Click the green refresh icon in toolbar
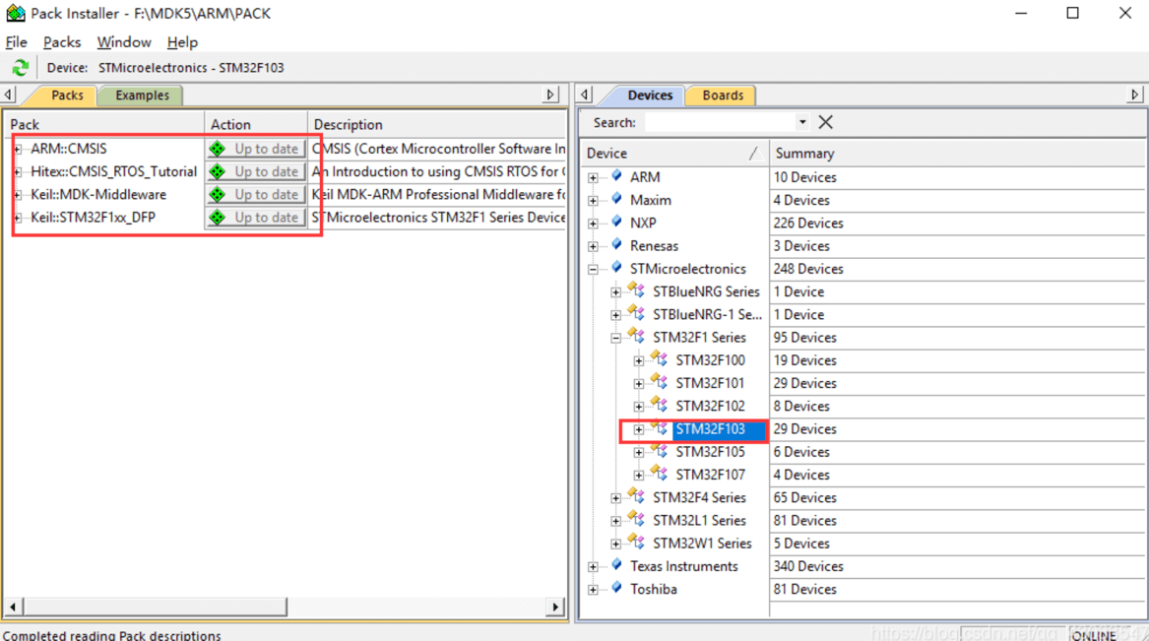This screenshot has height=641, width=1149. tap(20, 68)
